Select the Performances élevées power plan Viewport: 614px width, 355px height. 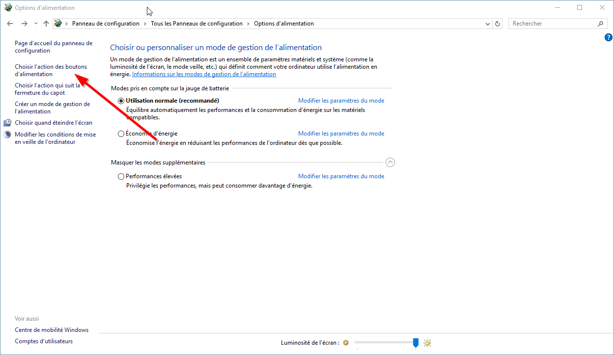pos(121,176)
